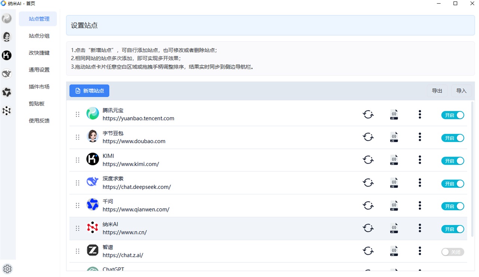The image size is (479, 277).
Task: Open JS script file for KIMI
Action: [394, 160]
